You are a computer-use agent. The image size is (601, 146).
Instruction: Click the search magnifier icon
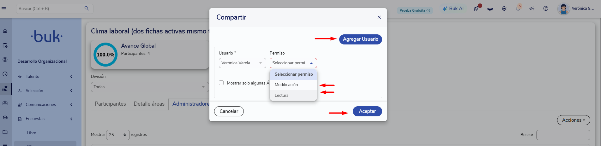87,9
